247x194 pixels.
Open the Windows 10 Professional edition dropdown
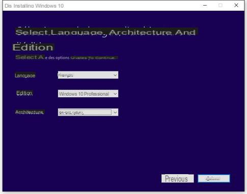point(88,94)
